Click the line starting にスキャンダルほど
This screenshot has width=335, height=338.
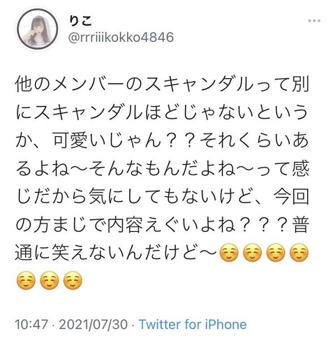tap(162, 112)
